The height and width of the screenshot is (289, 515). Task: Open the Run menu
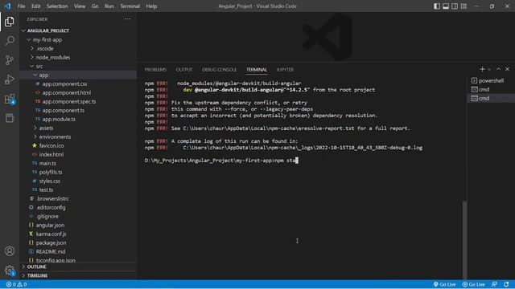[109, 6]
